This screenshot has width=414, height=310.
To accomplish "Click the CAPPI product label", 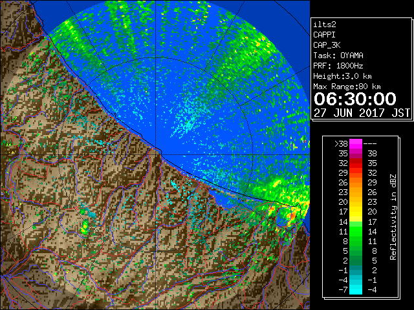I will [324, 35].
